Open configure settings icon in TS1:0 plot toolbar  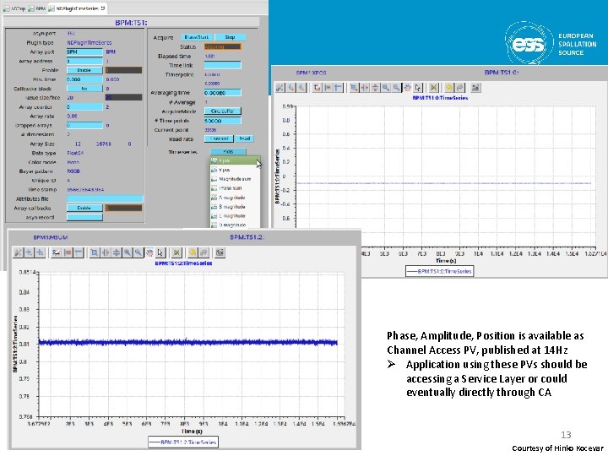point(280,88)
